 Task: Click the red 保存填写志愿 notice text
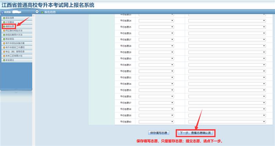[179, 141]
